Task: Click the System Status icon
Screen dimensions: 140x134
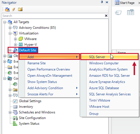Action: pyautogui.click(x=15, y=124)
